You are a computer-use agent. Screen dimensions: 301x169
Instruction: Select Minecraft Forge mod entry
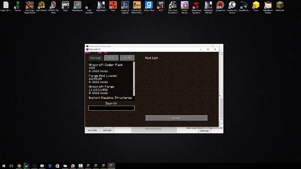(111, 90)
